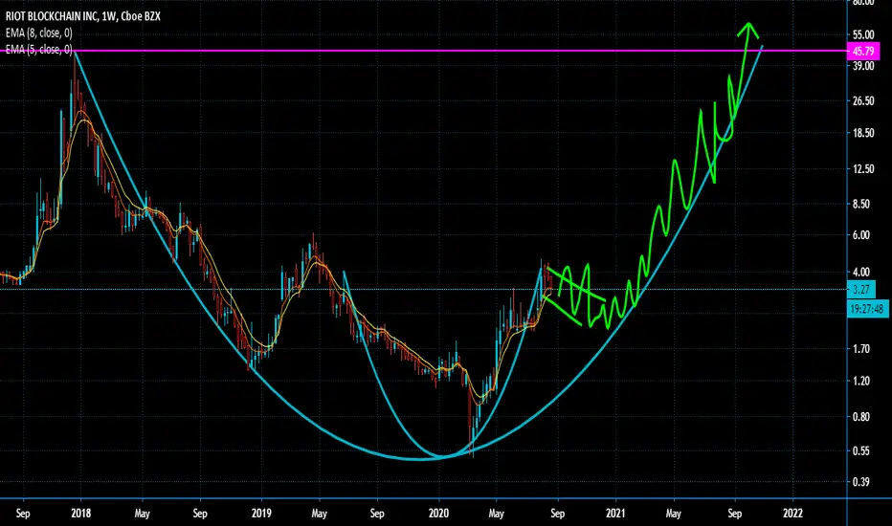This screenshot has width=892, height=526.
Task: Select the EMA (8, close, 0) indicator label
Action: click(x=39, y=33)
